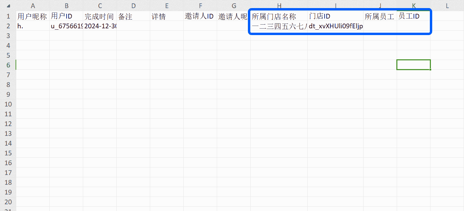
Task: Select the cell with date 2024-12-30
Action: [100, 26]
